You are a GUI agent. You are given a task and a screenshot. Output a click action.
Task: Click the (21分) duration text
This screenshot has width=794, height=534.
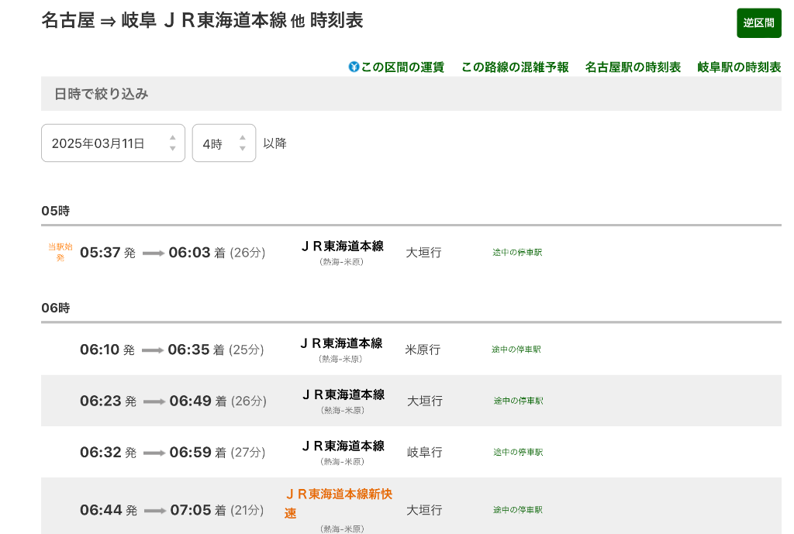[247, 510]
